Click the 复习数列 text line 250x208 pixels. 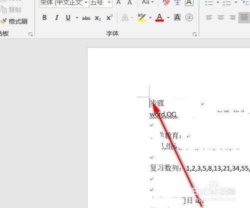pyautogui.click(x=199, y=168)
